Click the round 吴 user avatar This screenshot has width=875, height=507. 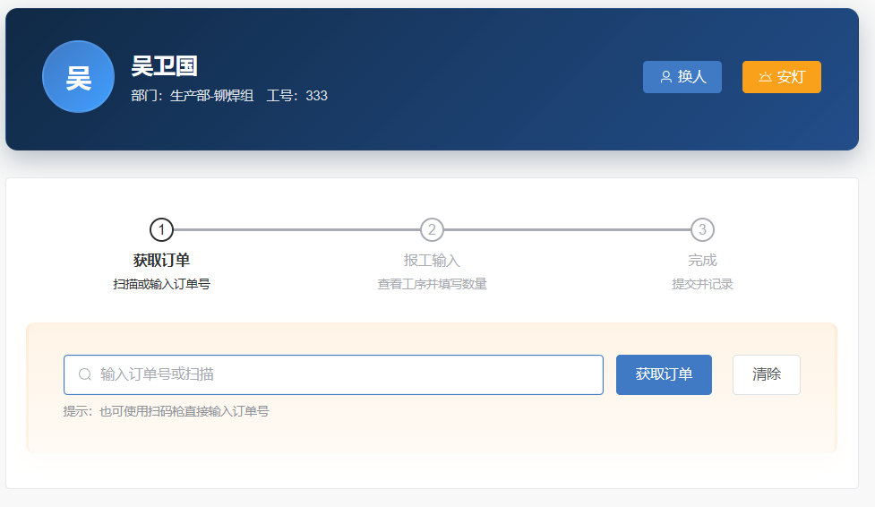point(78,77)
